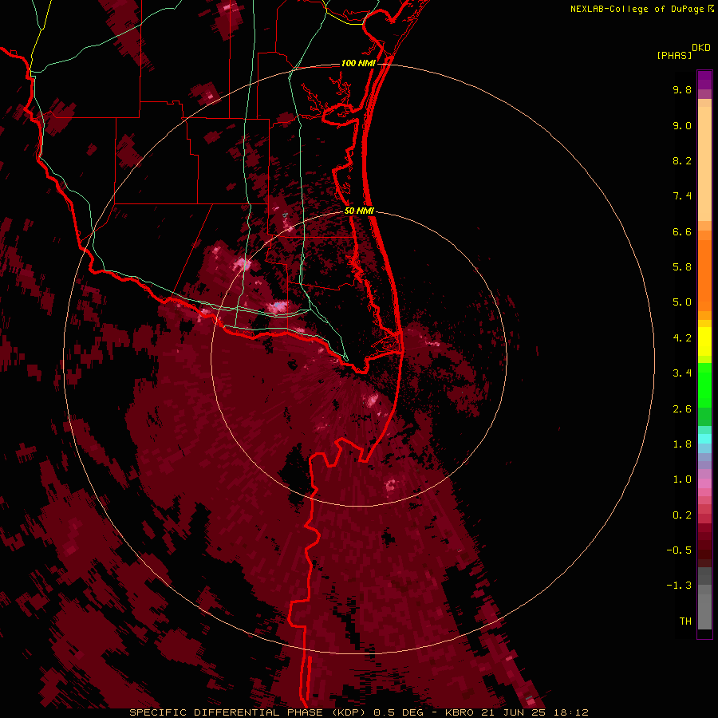Click the 5.0 scale value label
This screenshot has height=718, width=718.
(682, 302)
